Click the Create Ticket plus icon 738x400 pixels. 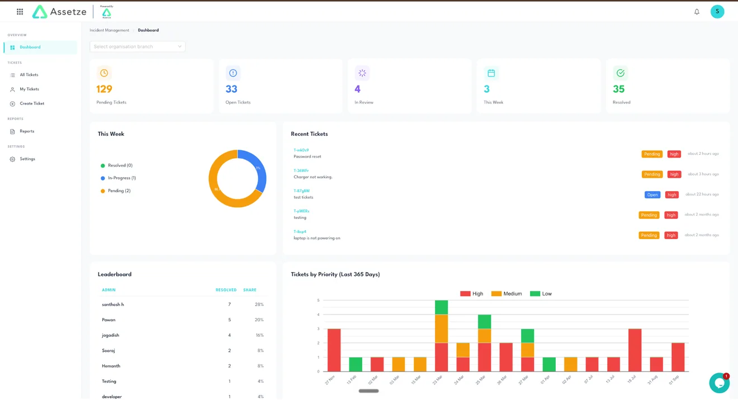point(12,104)
